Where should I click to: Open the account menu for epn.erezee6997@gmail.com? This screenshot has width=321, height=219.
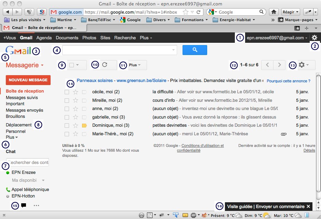click(277, 38)
